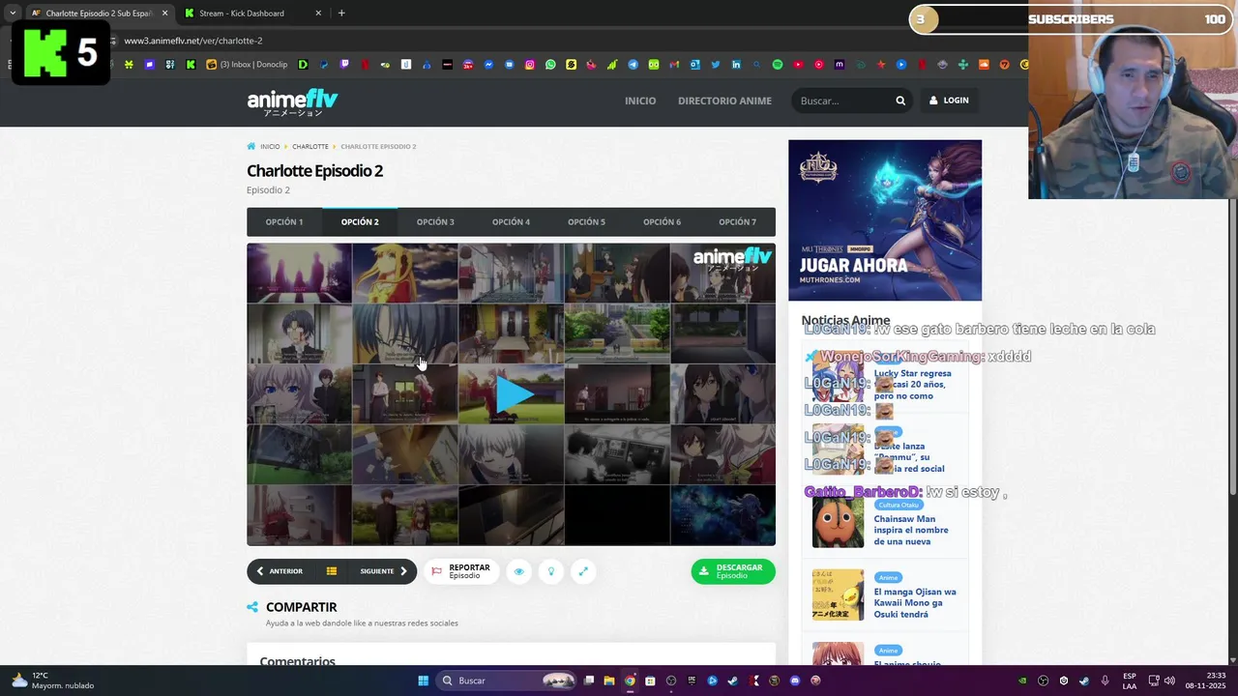Toggle the eye mark-as-seen icon
This screenshot has height=696, width=1238.
click(518, 571)
